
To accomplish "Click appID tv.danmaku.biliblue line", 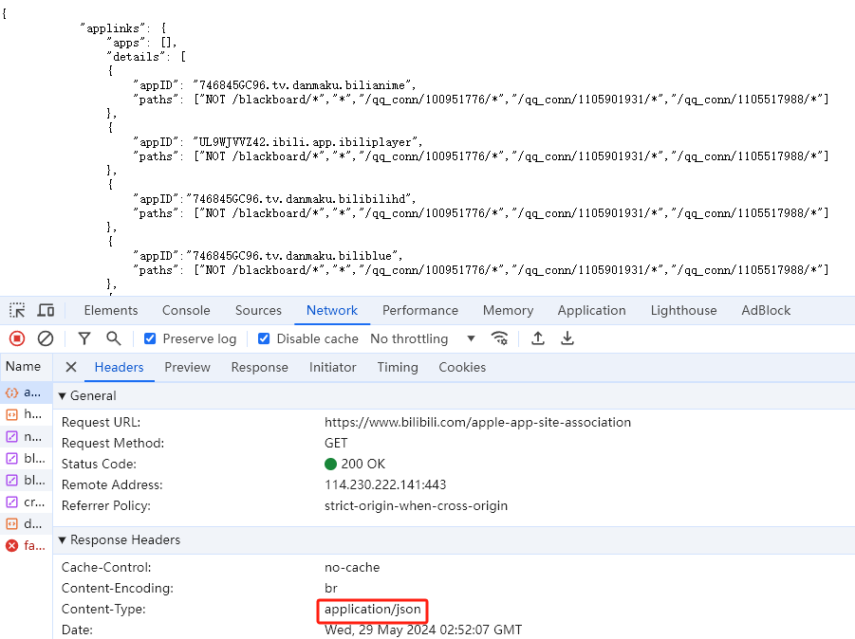I will 268,255.
